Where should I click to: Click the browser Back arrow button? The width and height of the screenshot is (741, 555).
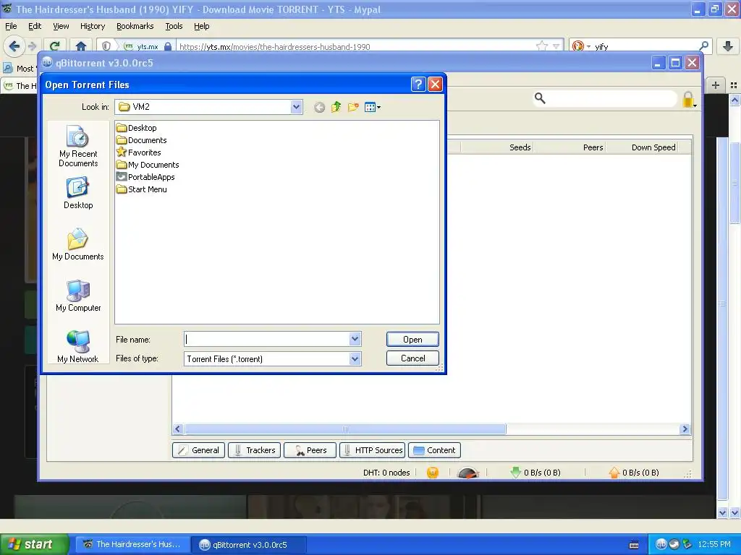(x=14, y=46)
